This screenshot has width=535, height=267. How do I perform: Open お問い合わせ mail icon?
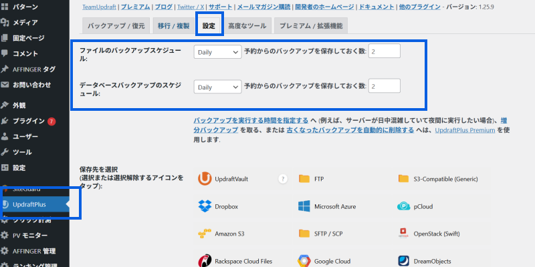click(5, 85)
